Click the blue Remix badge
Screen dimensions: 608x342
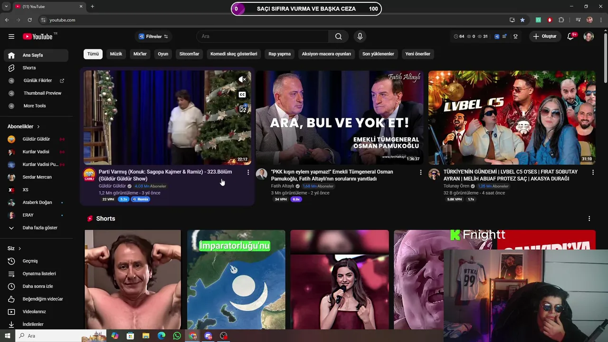click(x=141, y=199)
